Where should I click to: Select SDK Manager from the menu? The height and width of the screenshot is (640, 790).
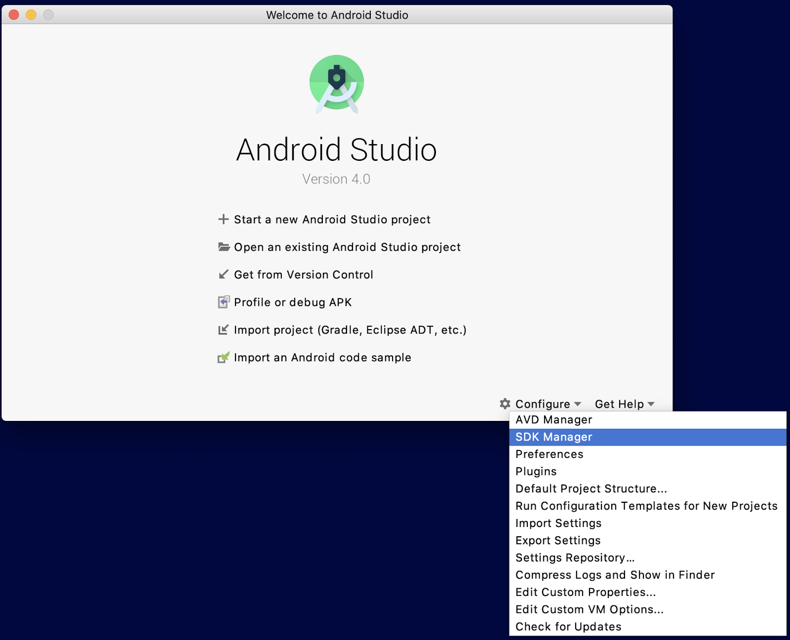[x=553, y=437]
